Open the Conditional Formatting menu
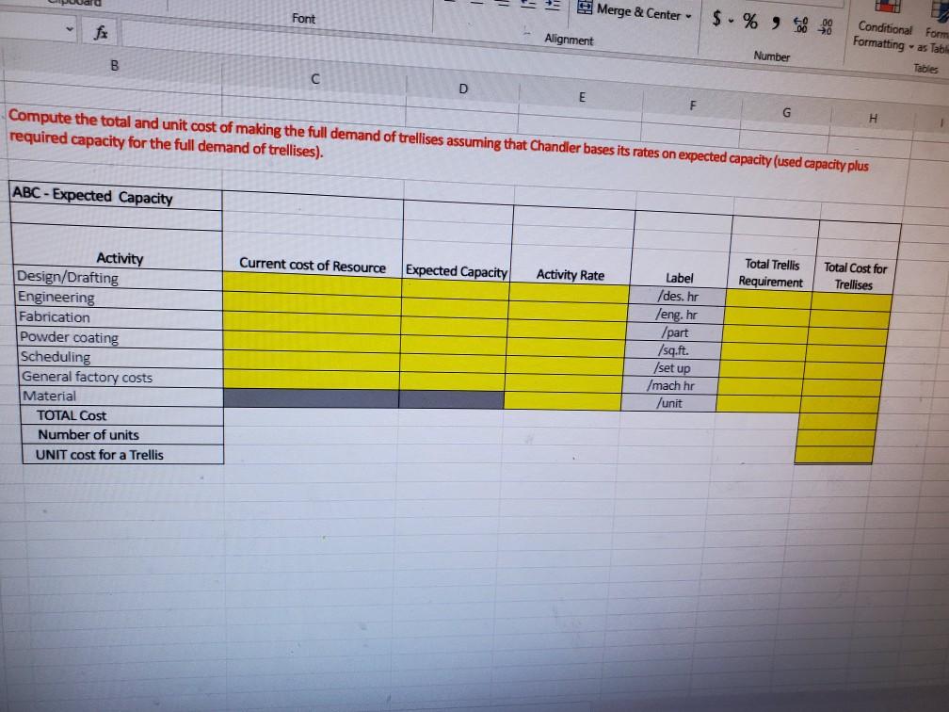The height and width of the screenshot is (712, 949). (884, 35)
